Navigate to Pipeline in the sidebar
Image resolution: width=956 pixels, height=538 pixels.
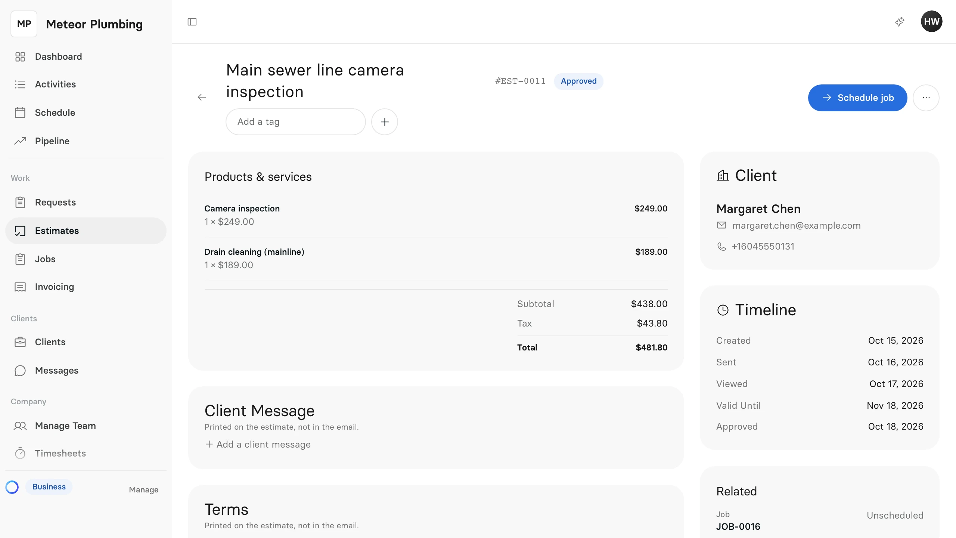pos(86,141)
